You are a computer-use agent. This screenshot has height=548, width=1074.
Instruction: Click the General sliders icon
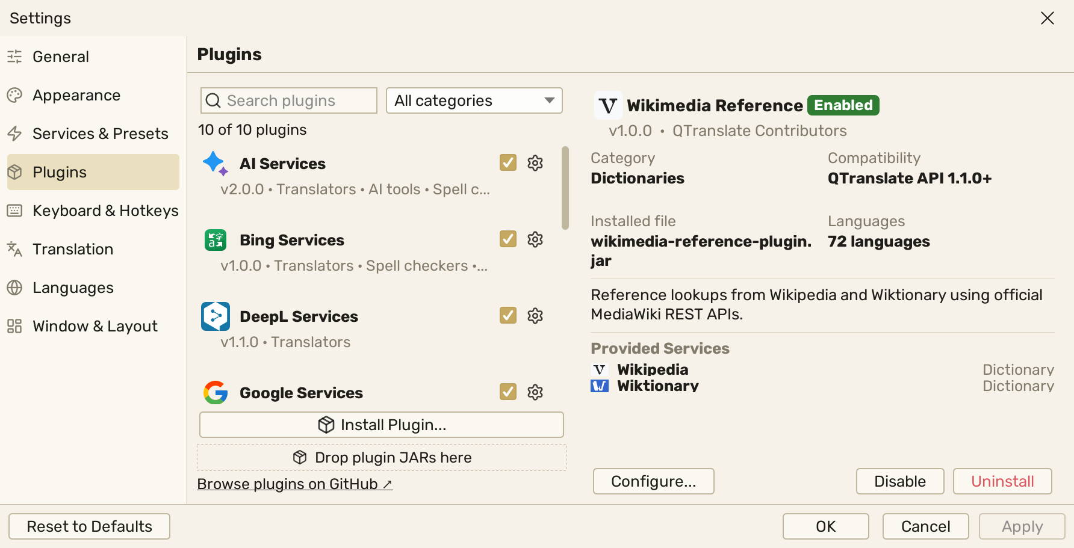(x=14, y=57)
